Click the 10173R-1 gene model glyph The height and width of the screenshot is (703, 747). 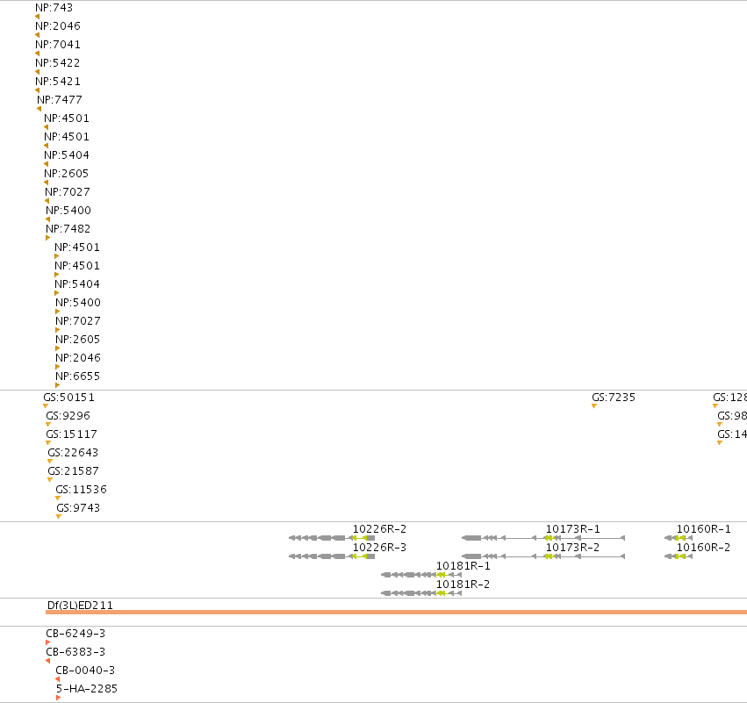tap(543, 538)
